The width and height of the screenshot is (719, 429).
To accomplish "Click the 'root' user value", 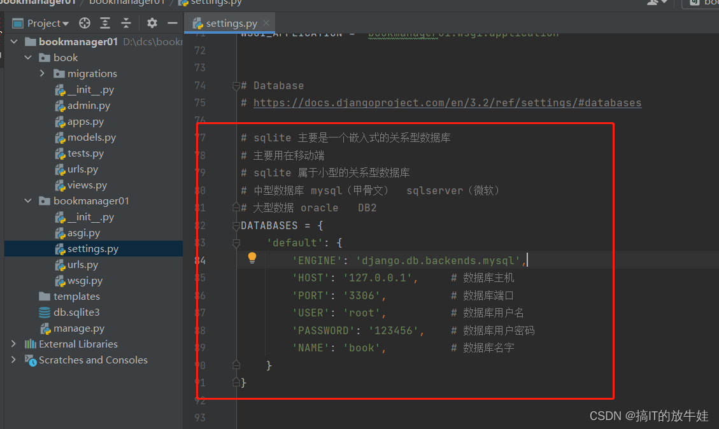I will (x=361, y=313).
